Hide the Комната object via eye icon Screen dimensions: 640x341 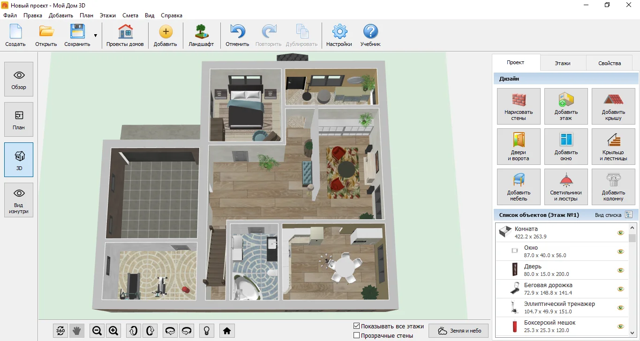click(x=621, y=233)
